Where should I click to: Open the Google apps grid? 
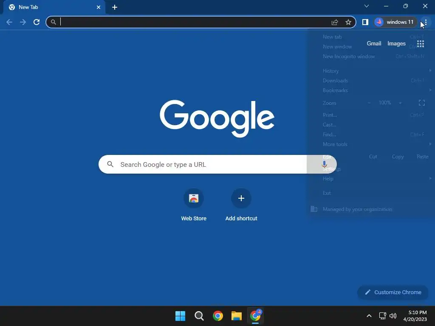pyautogui.click(x=421, y=44)
